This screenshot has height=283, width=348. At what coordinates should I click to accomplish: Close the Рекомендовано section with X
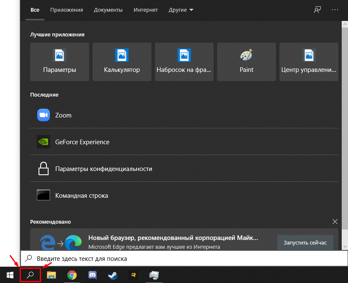tap(335, 222)
